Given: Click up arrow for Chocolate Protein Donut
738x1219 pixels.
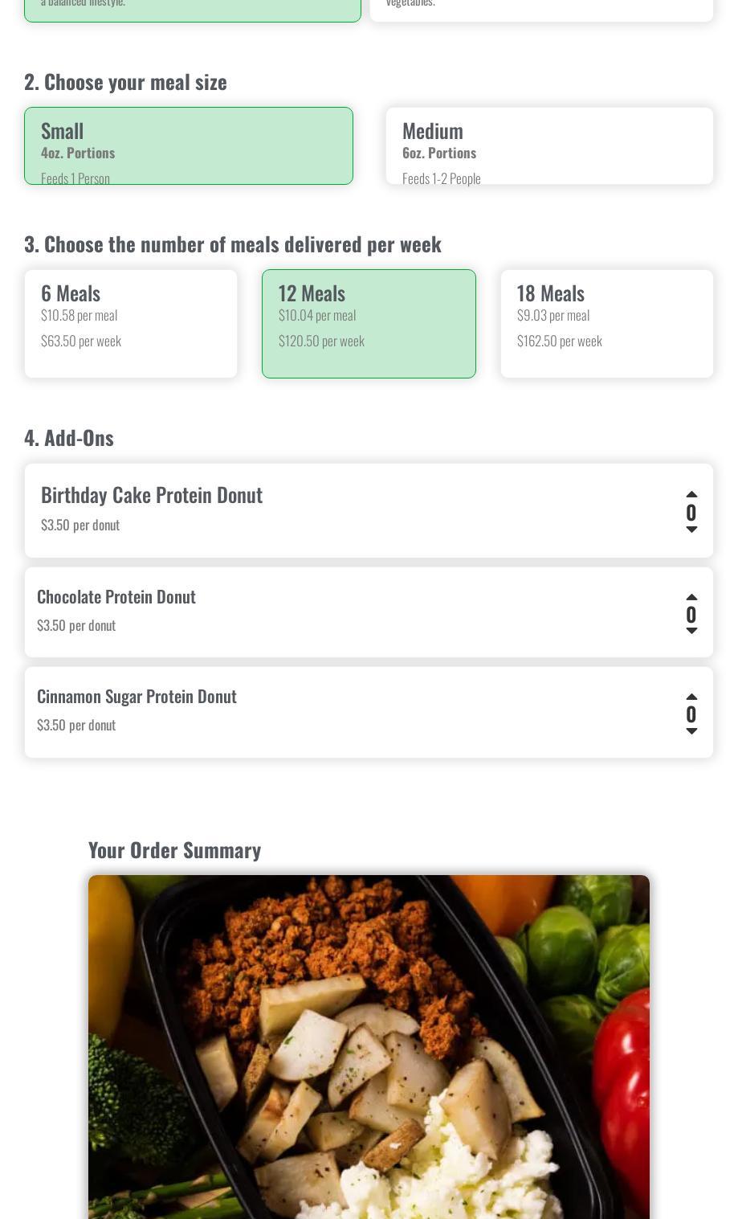Looking at the screenshot, I should [691, 597].
